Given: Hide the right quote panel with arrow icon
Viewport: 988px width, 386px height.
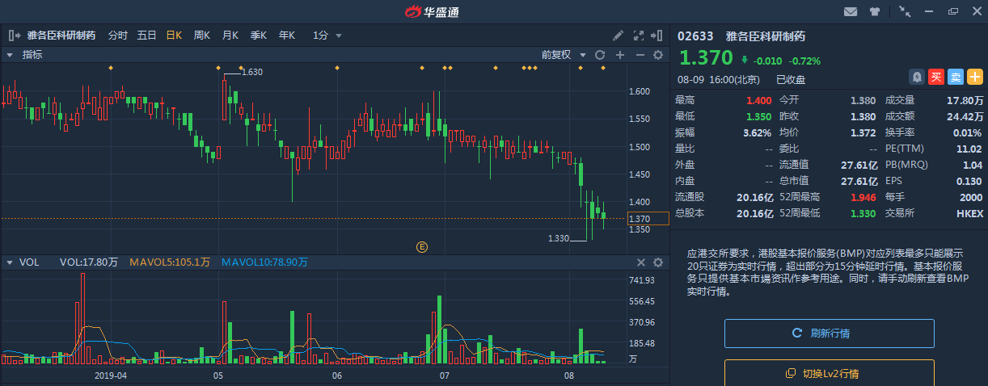Looking at the screenshot, I should coord(658,36).
